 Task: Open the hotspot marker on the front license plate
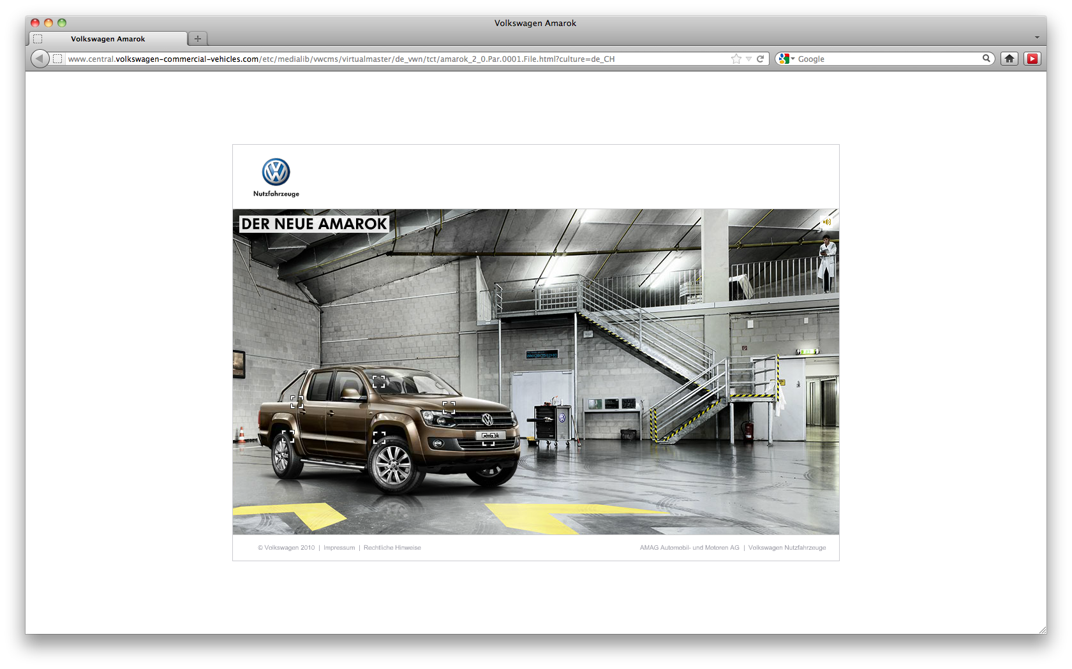[x=488, y=439]
